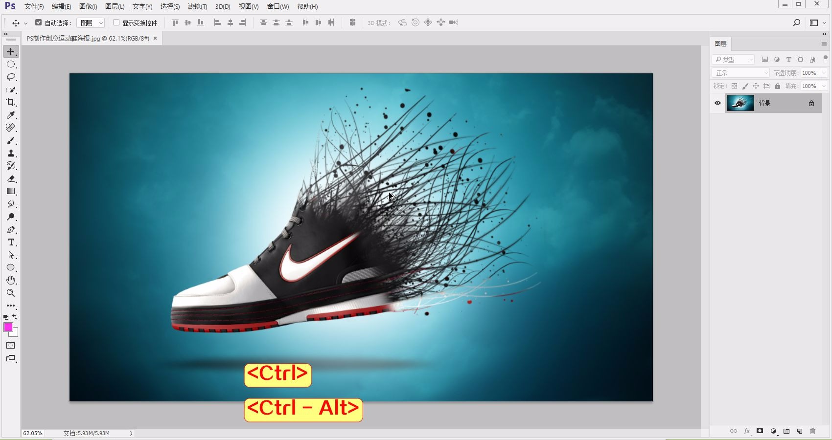Select the Brush tool

click(x=11, y=141)
